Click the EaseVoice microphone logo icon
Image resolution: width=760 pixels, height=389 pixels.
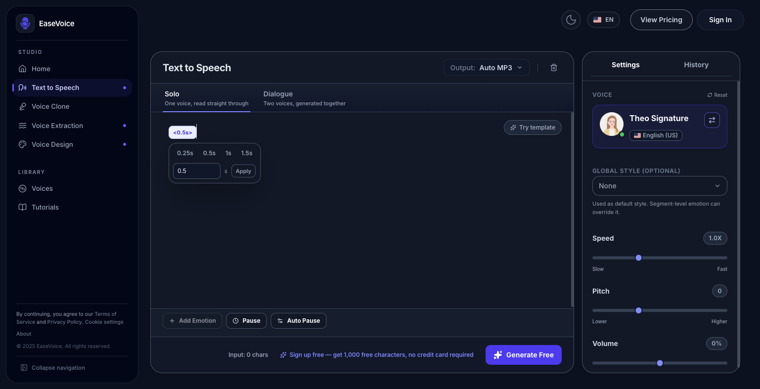(x=25, y=23)
